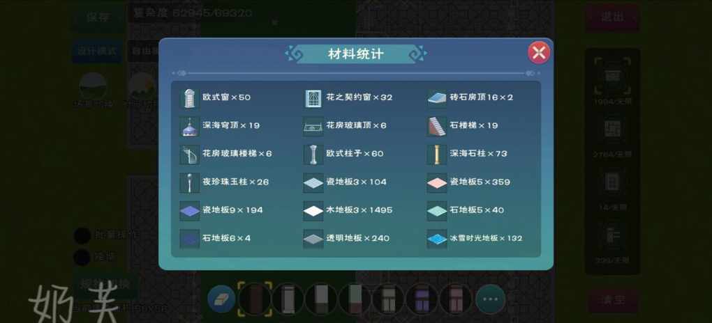Viewport: 712px width, 323px height.
Task: Select the eraser tool in the bottom bar
Action: (221, 299)
